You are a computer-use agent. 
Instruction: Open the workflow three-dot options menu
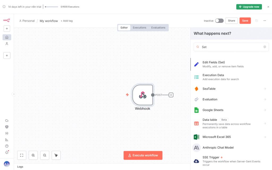coord(265,21)
